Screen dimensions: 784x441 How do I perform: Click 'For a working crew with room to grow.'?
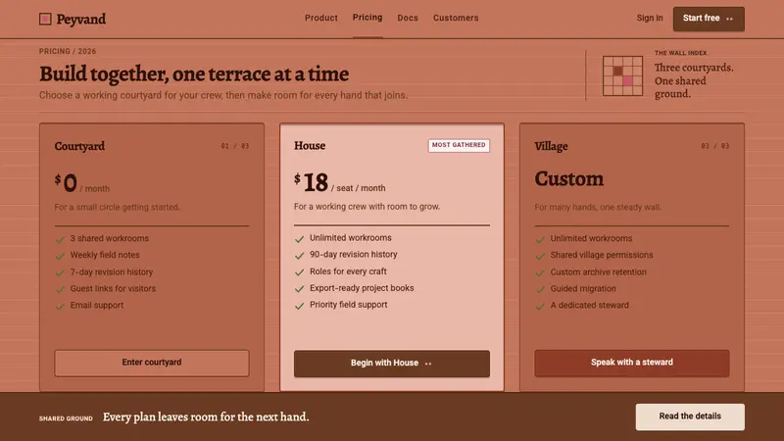367,207
